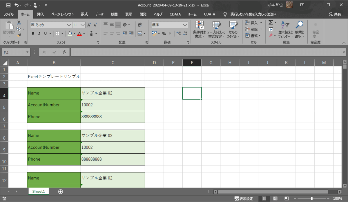
Task: Switch to the 挿入 (Insert) tab
Action: (x=41, y=14)
